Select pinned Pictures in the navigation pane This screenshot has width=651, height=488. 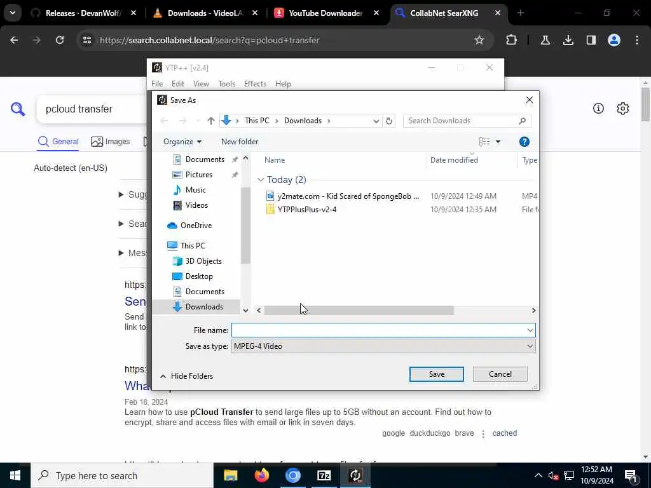198,175
